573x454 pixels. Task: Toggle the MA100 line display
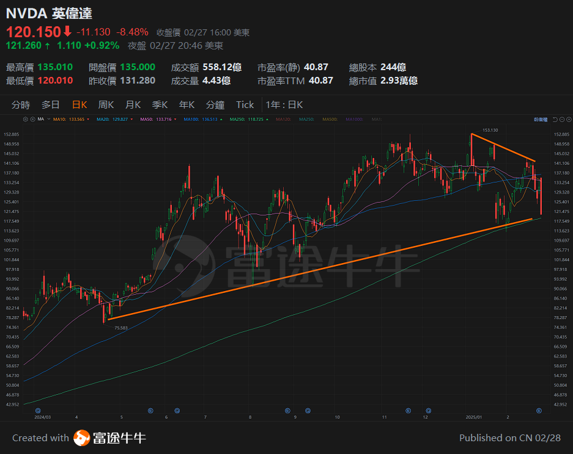(x=191, y=120)
